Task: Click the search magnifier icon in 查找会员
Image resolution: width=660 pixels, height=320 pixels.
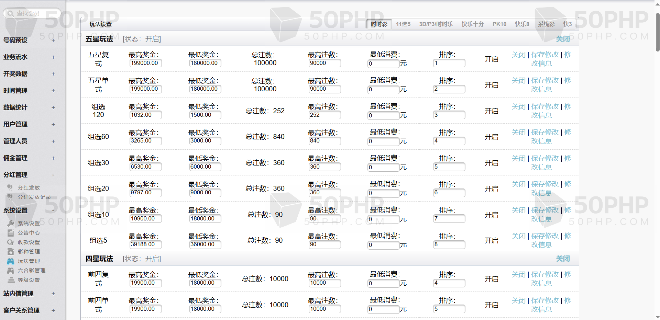Action: click(11, 13)
